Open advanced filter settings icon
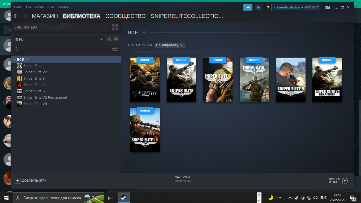This screenshot has height=203, width=361. point(115,49)
